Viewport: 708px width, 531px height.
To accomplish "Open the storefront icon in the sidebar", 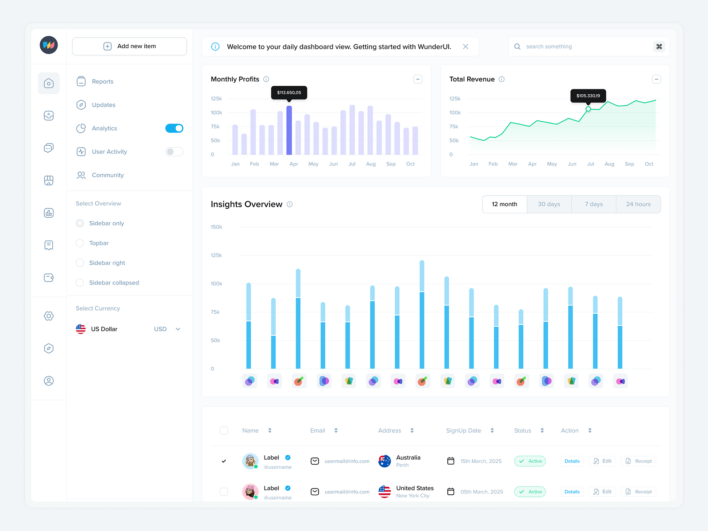I will tap(49, 180).
